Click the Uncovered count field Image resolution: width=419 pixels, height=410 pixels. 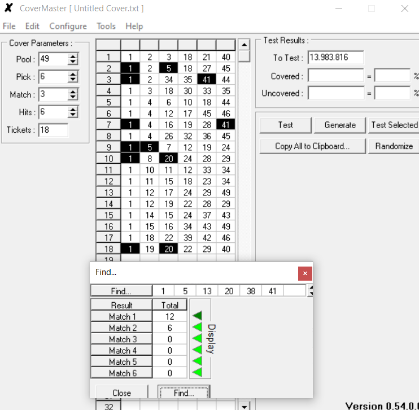click(335, 93)
